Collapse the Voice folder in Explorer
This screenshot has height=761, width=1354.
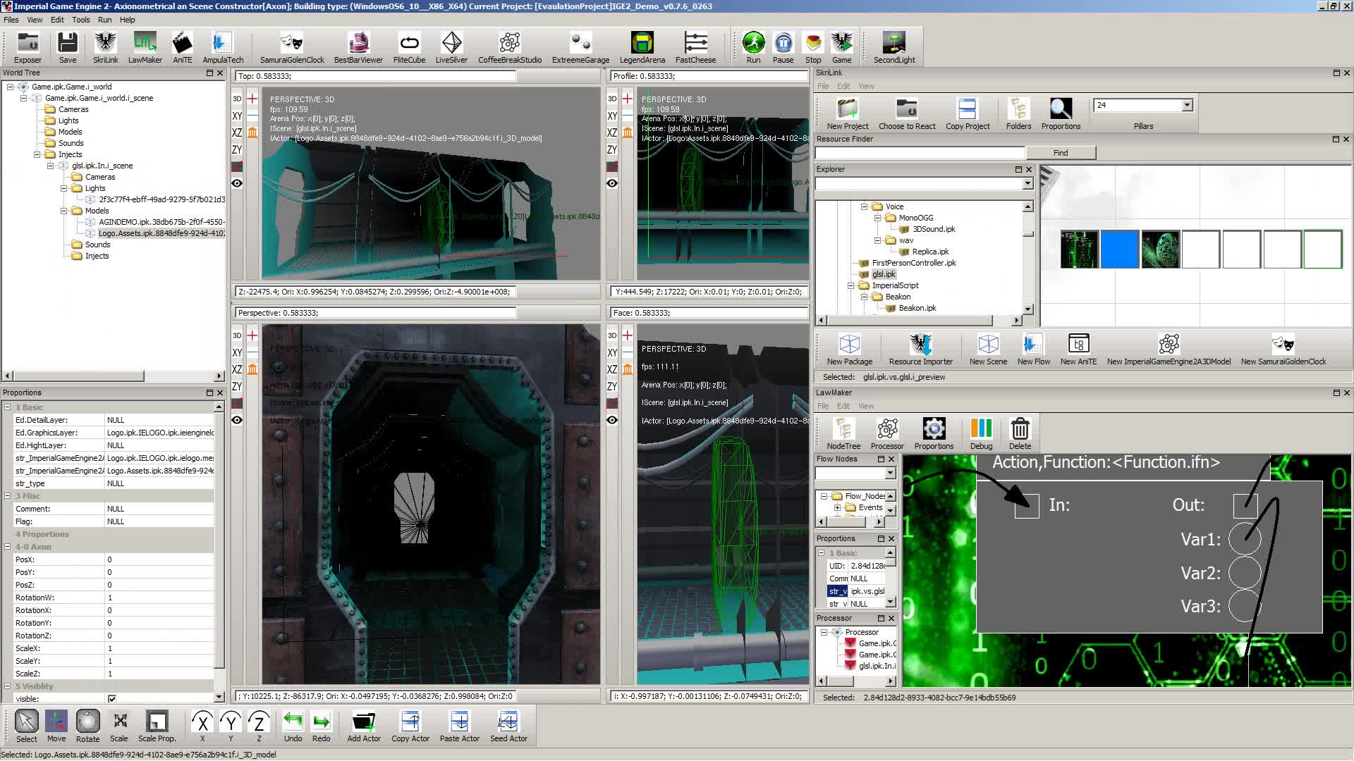click(865, 206)
